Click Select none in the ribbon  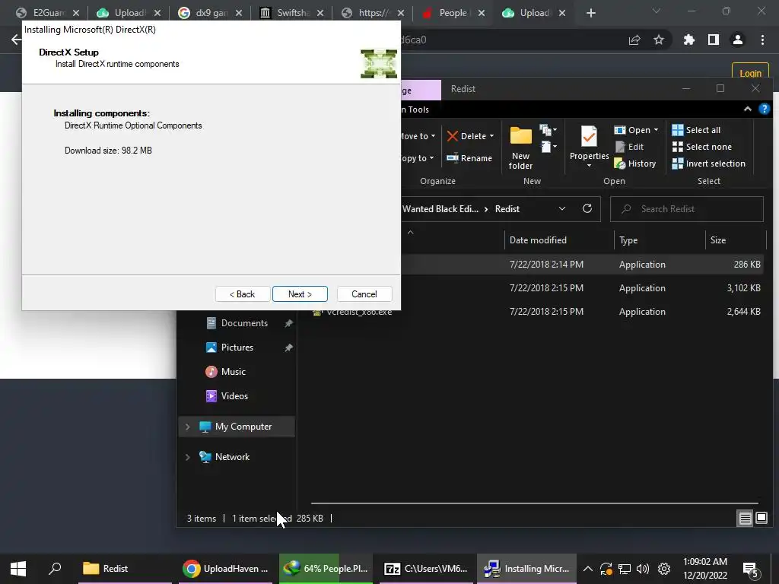(x=701, y=147)
